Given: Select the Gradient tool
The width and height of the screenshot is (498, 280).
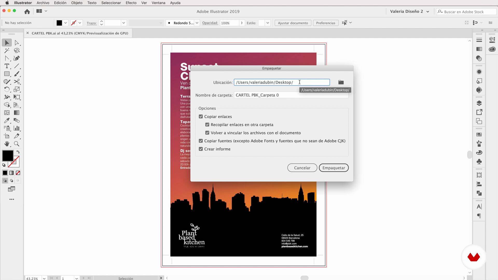Looking at the screenshot, I should [17, 113].
